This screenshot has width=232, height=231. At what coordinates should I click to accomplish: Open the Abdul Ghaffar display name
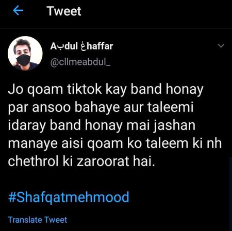point(81,46)
